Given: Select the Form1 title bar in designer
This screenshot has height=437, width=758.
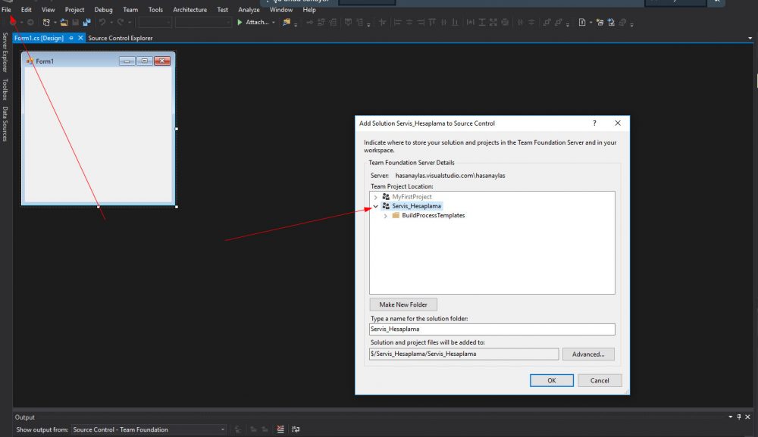Looking at the screenshot, I should pyautogui.click(x=98, y=61).
